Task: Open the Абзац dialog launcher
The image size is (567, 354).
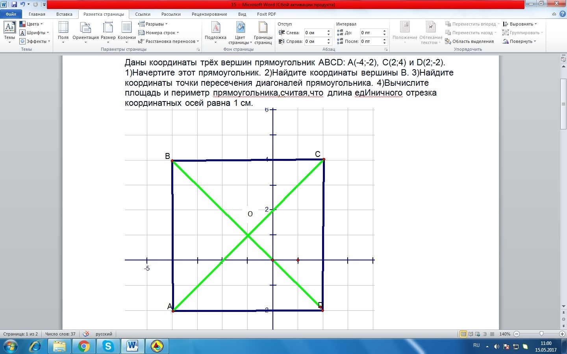Action: coord(386,50)
